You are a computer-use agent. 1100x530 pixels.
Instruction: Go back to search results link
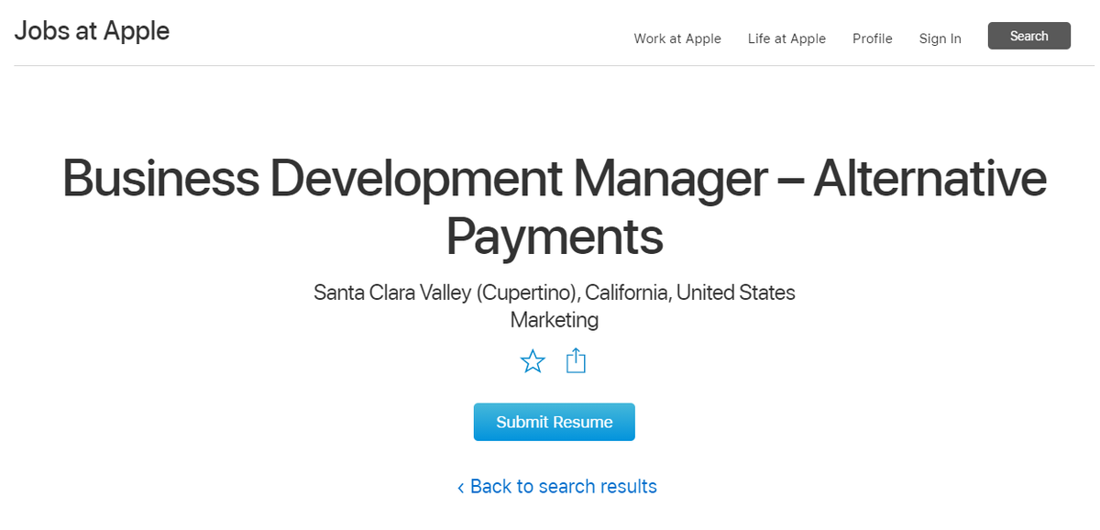pos(557,486)
